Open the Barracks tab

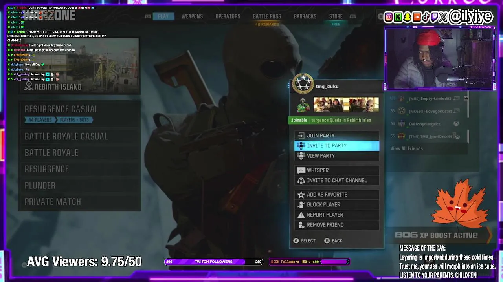click(305, 16)
